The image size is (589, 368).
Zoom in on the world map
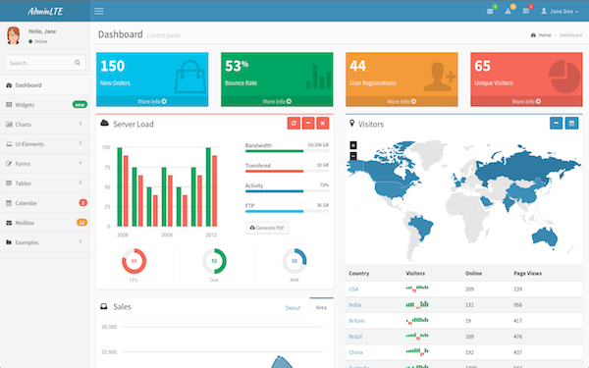click(x=353, y=145)
